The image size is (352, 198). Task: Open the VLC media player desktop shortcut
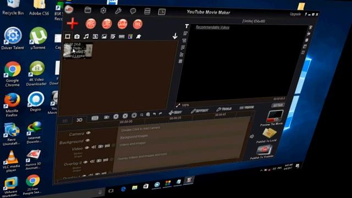point(11,161)
